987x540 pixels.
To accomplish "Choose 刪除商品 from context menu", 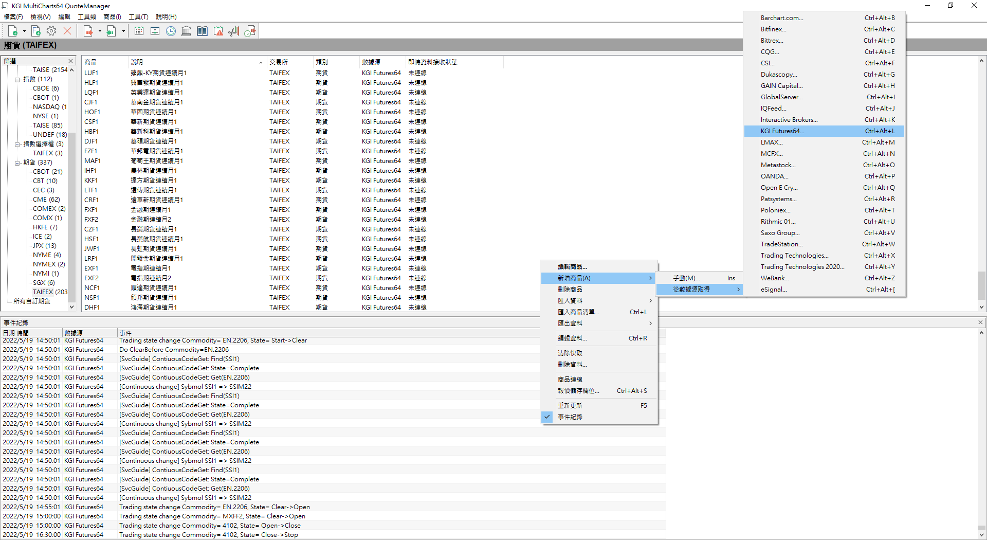I will click(599, 289).
